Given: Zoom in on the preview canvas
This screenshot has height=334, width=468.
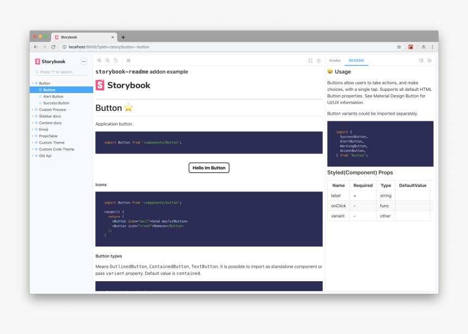Looking at the screenshot, I should tap(100, 60).
